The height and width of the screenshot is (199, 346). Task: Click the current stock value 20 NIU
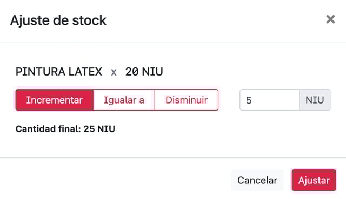(144, 72)
